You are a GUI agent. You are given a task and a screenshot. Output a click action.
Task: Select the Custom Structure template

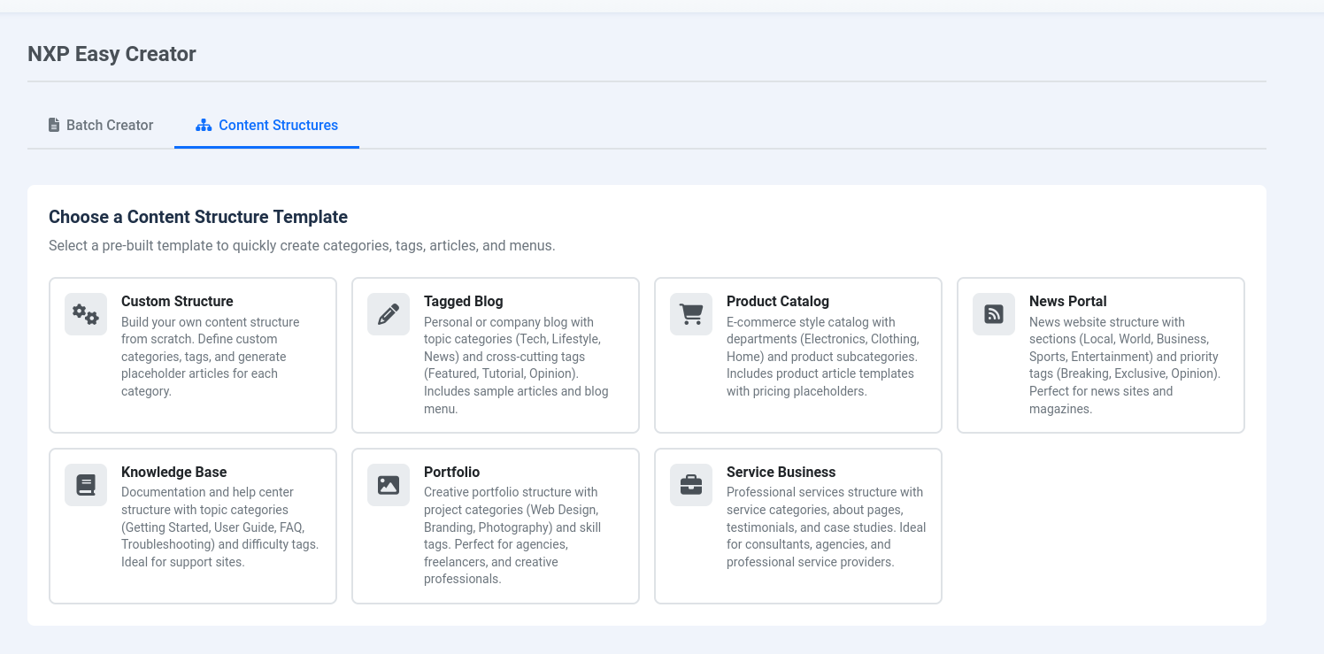pos(193,355)
